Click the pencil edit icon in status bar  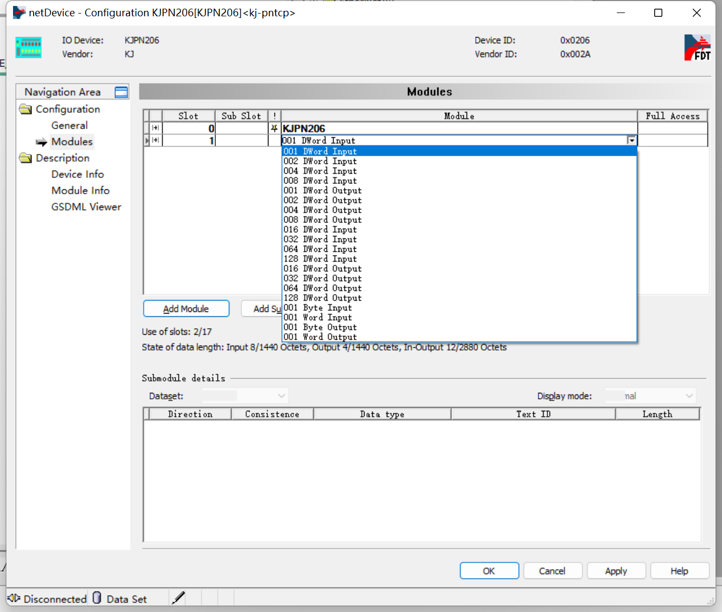178,597
